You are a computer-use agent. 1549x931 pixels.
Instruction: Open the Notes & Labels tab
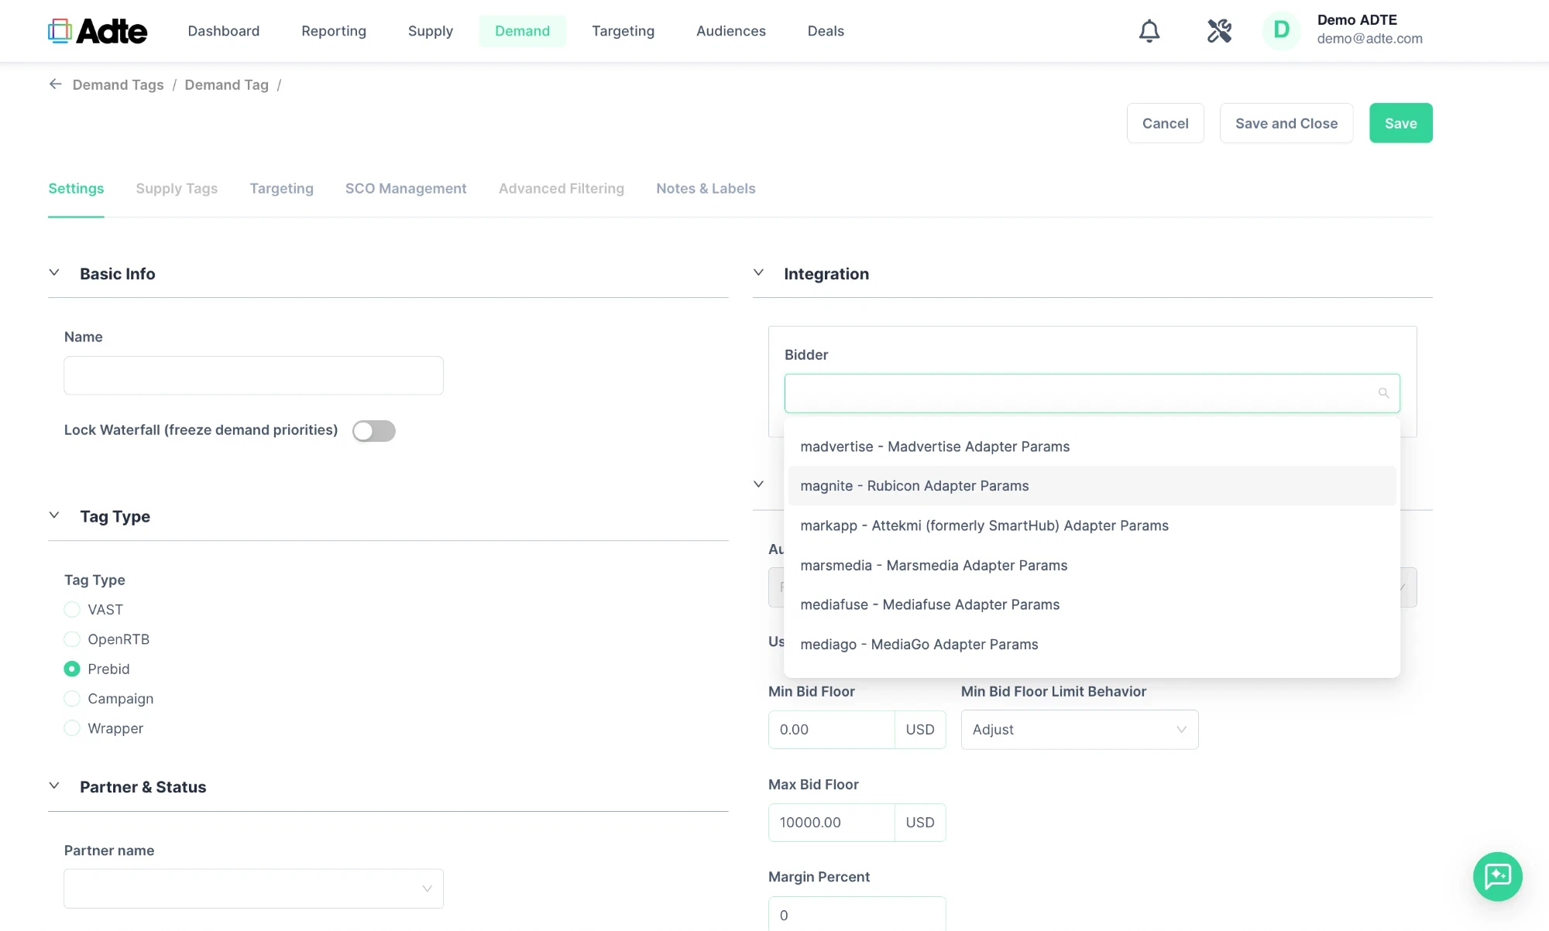706,189
